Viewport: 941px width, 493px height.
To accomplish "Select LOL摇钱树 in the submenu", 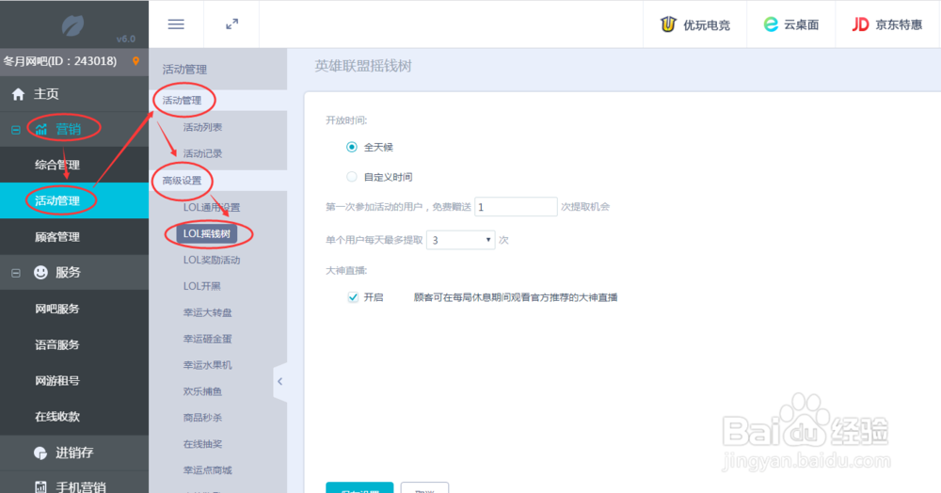I will point(207,234).
